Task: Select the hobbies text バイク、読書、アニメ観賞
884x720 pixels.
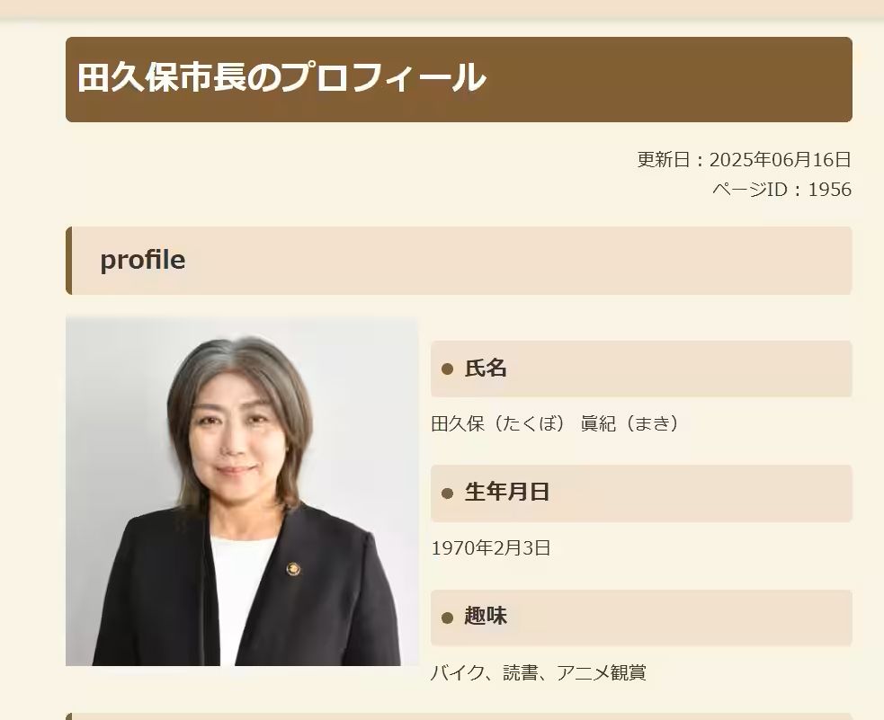Action: click(539, 672)
